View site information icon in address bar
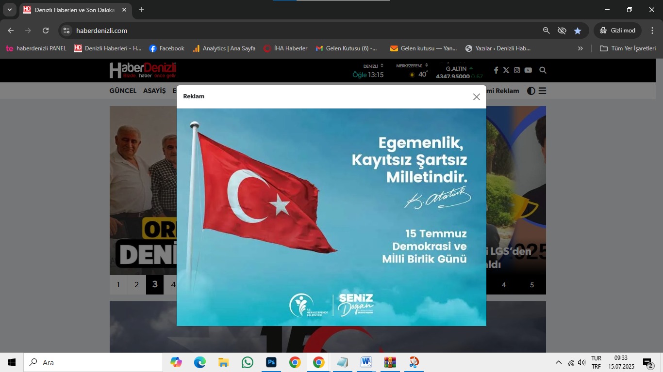 click(67, 31)
